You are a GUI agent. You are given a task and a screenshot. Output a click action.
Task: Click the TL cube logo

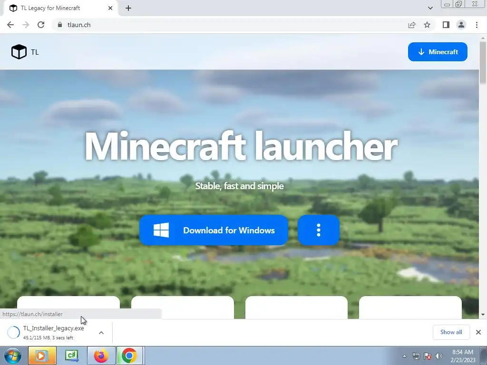[x=19, y=52]
